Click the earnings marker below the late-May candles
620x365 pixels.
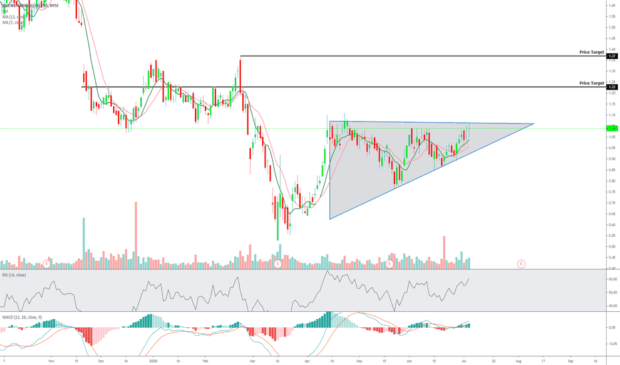[389, 263]
